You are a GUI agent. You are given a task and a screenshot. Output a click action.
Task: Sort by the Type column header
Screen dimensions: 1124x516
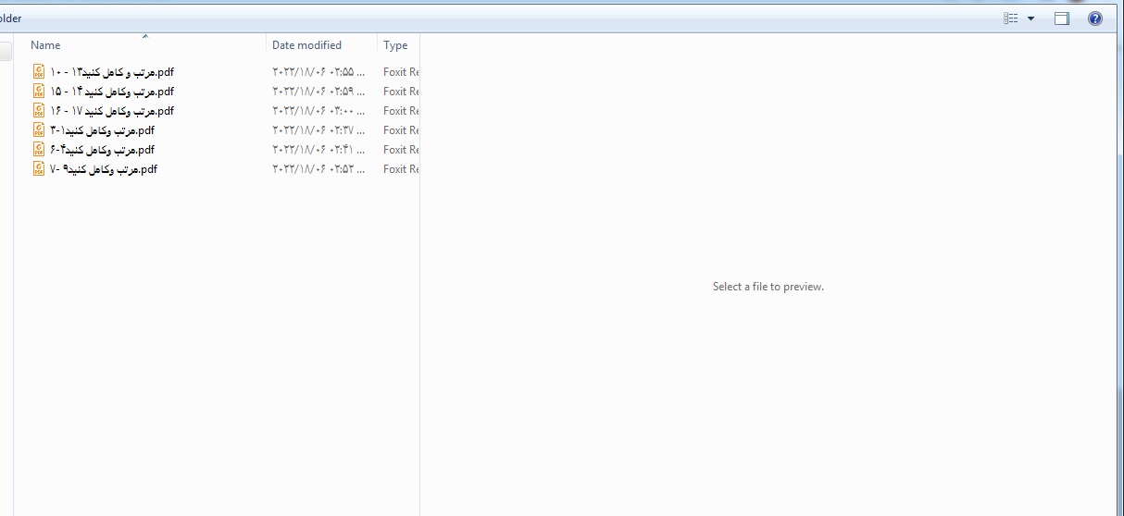pyautogui.click(x=395, y=44)
